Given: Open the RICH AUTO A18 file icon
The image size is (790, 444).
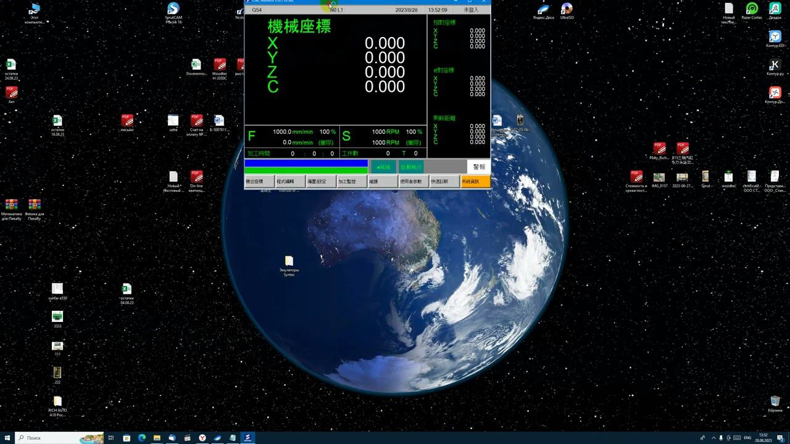Looking at the screenshot, I should click(x=57, y=406).
